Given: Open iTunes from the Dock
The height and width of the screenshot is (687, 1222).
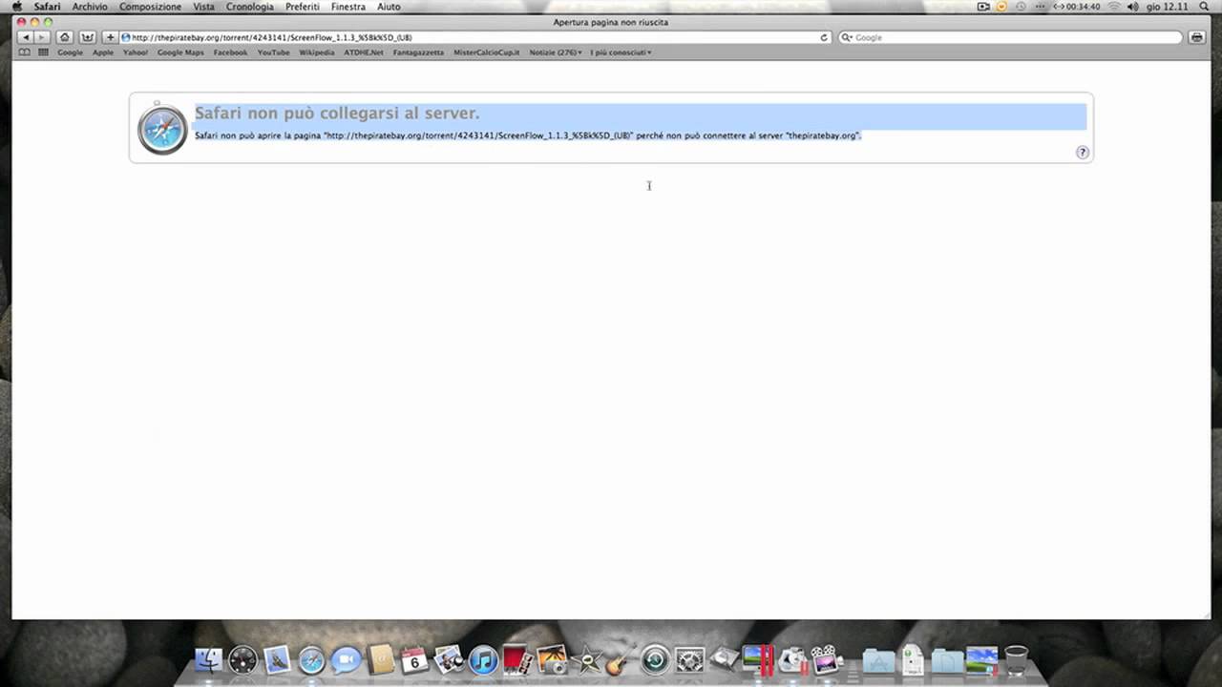Looking at the screenshot, I should (483, 659).
